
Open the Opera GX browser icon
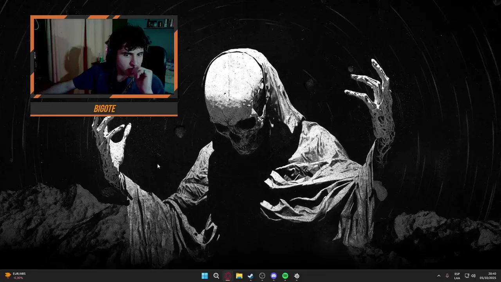[228, 276]
